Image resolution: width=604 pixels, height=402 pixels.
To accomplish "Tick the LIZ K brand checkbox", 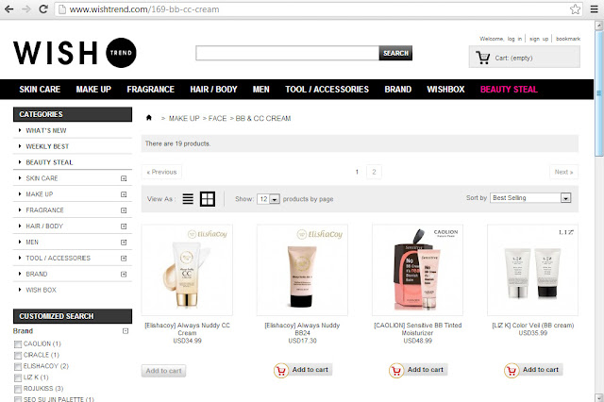I will tap(18, 377).
